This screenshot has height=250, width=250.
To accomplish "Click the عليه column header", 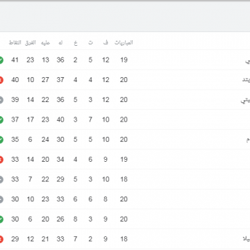I will (45, 43).
